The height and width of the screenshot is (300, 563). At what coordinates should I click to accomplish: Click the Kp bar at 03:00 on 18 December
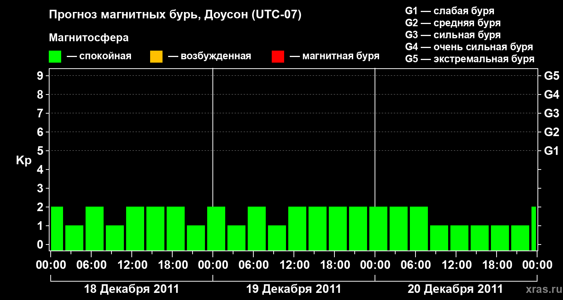74,238
